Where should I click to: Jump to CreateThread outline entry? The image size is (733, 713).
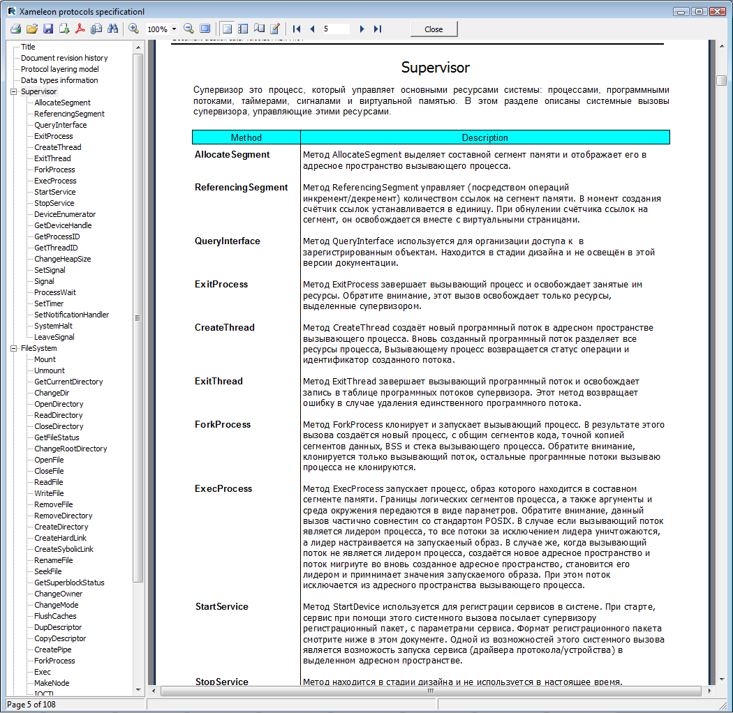pos(57,148)
